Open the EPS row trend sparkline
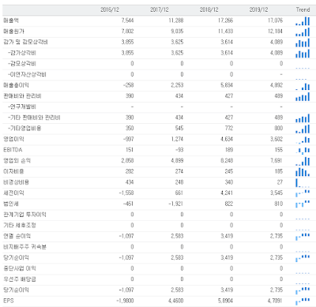 [x=303, y=301]
